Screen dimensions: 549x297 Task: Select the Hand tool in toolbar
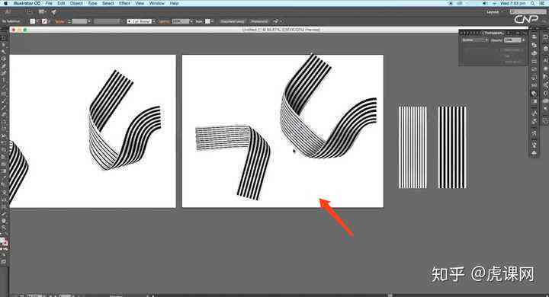coord(4,221)
